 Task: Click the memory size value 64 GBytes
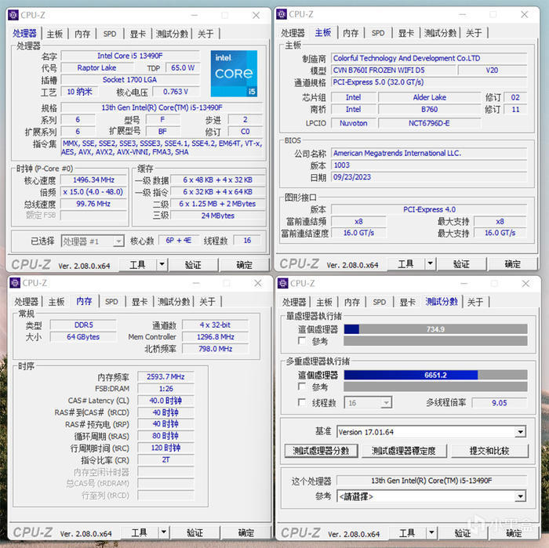pyautogui.click(x=83, y=337)
